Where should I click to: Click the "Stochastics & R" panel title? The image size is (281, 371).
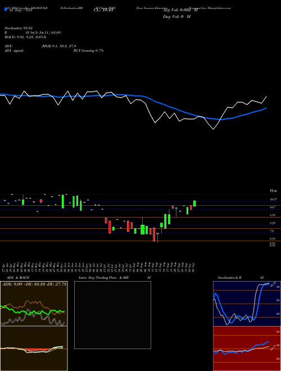click(230, 278)
